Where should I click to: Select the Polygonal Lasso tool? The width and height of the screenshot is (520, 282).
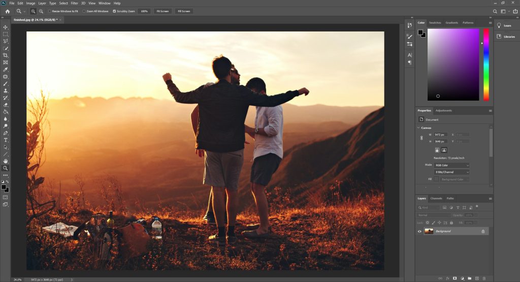pos(5,41)
